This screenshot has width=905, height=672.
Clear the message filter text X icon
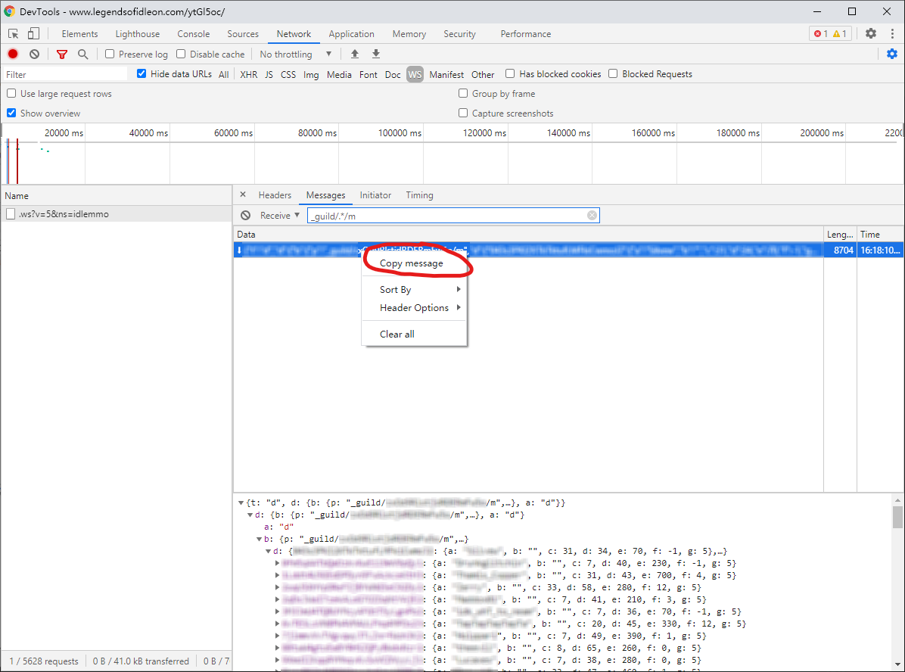pos(592,216)
